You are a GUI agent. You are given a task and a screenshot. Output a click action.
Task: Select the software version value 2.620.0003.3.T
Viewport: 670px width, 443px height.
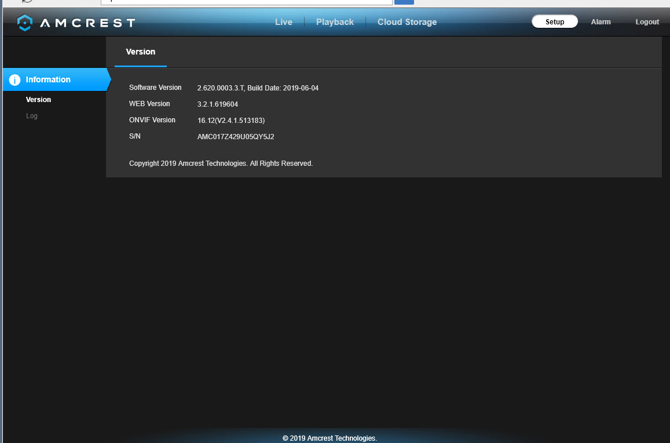(221, 88)
